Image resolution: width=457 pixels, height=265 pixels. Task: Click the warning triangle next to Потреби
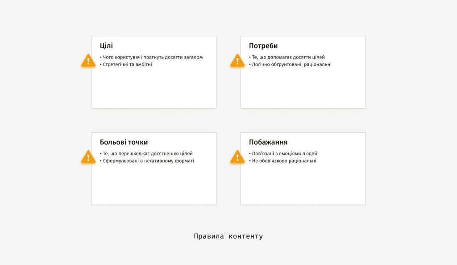(x=237, y=61)
